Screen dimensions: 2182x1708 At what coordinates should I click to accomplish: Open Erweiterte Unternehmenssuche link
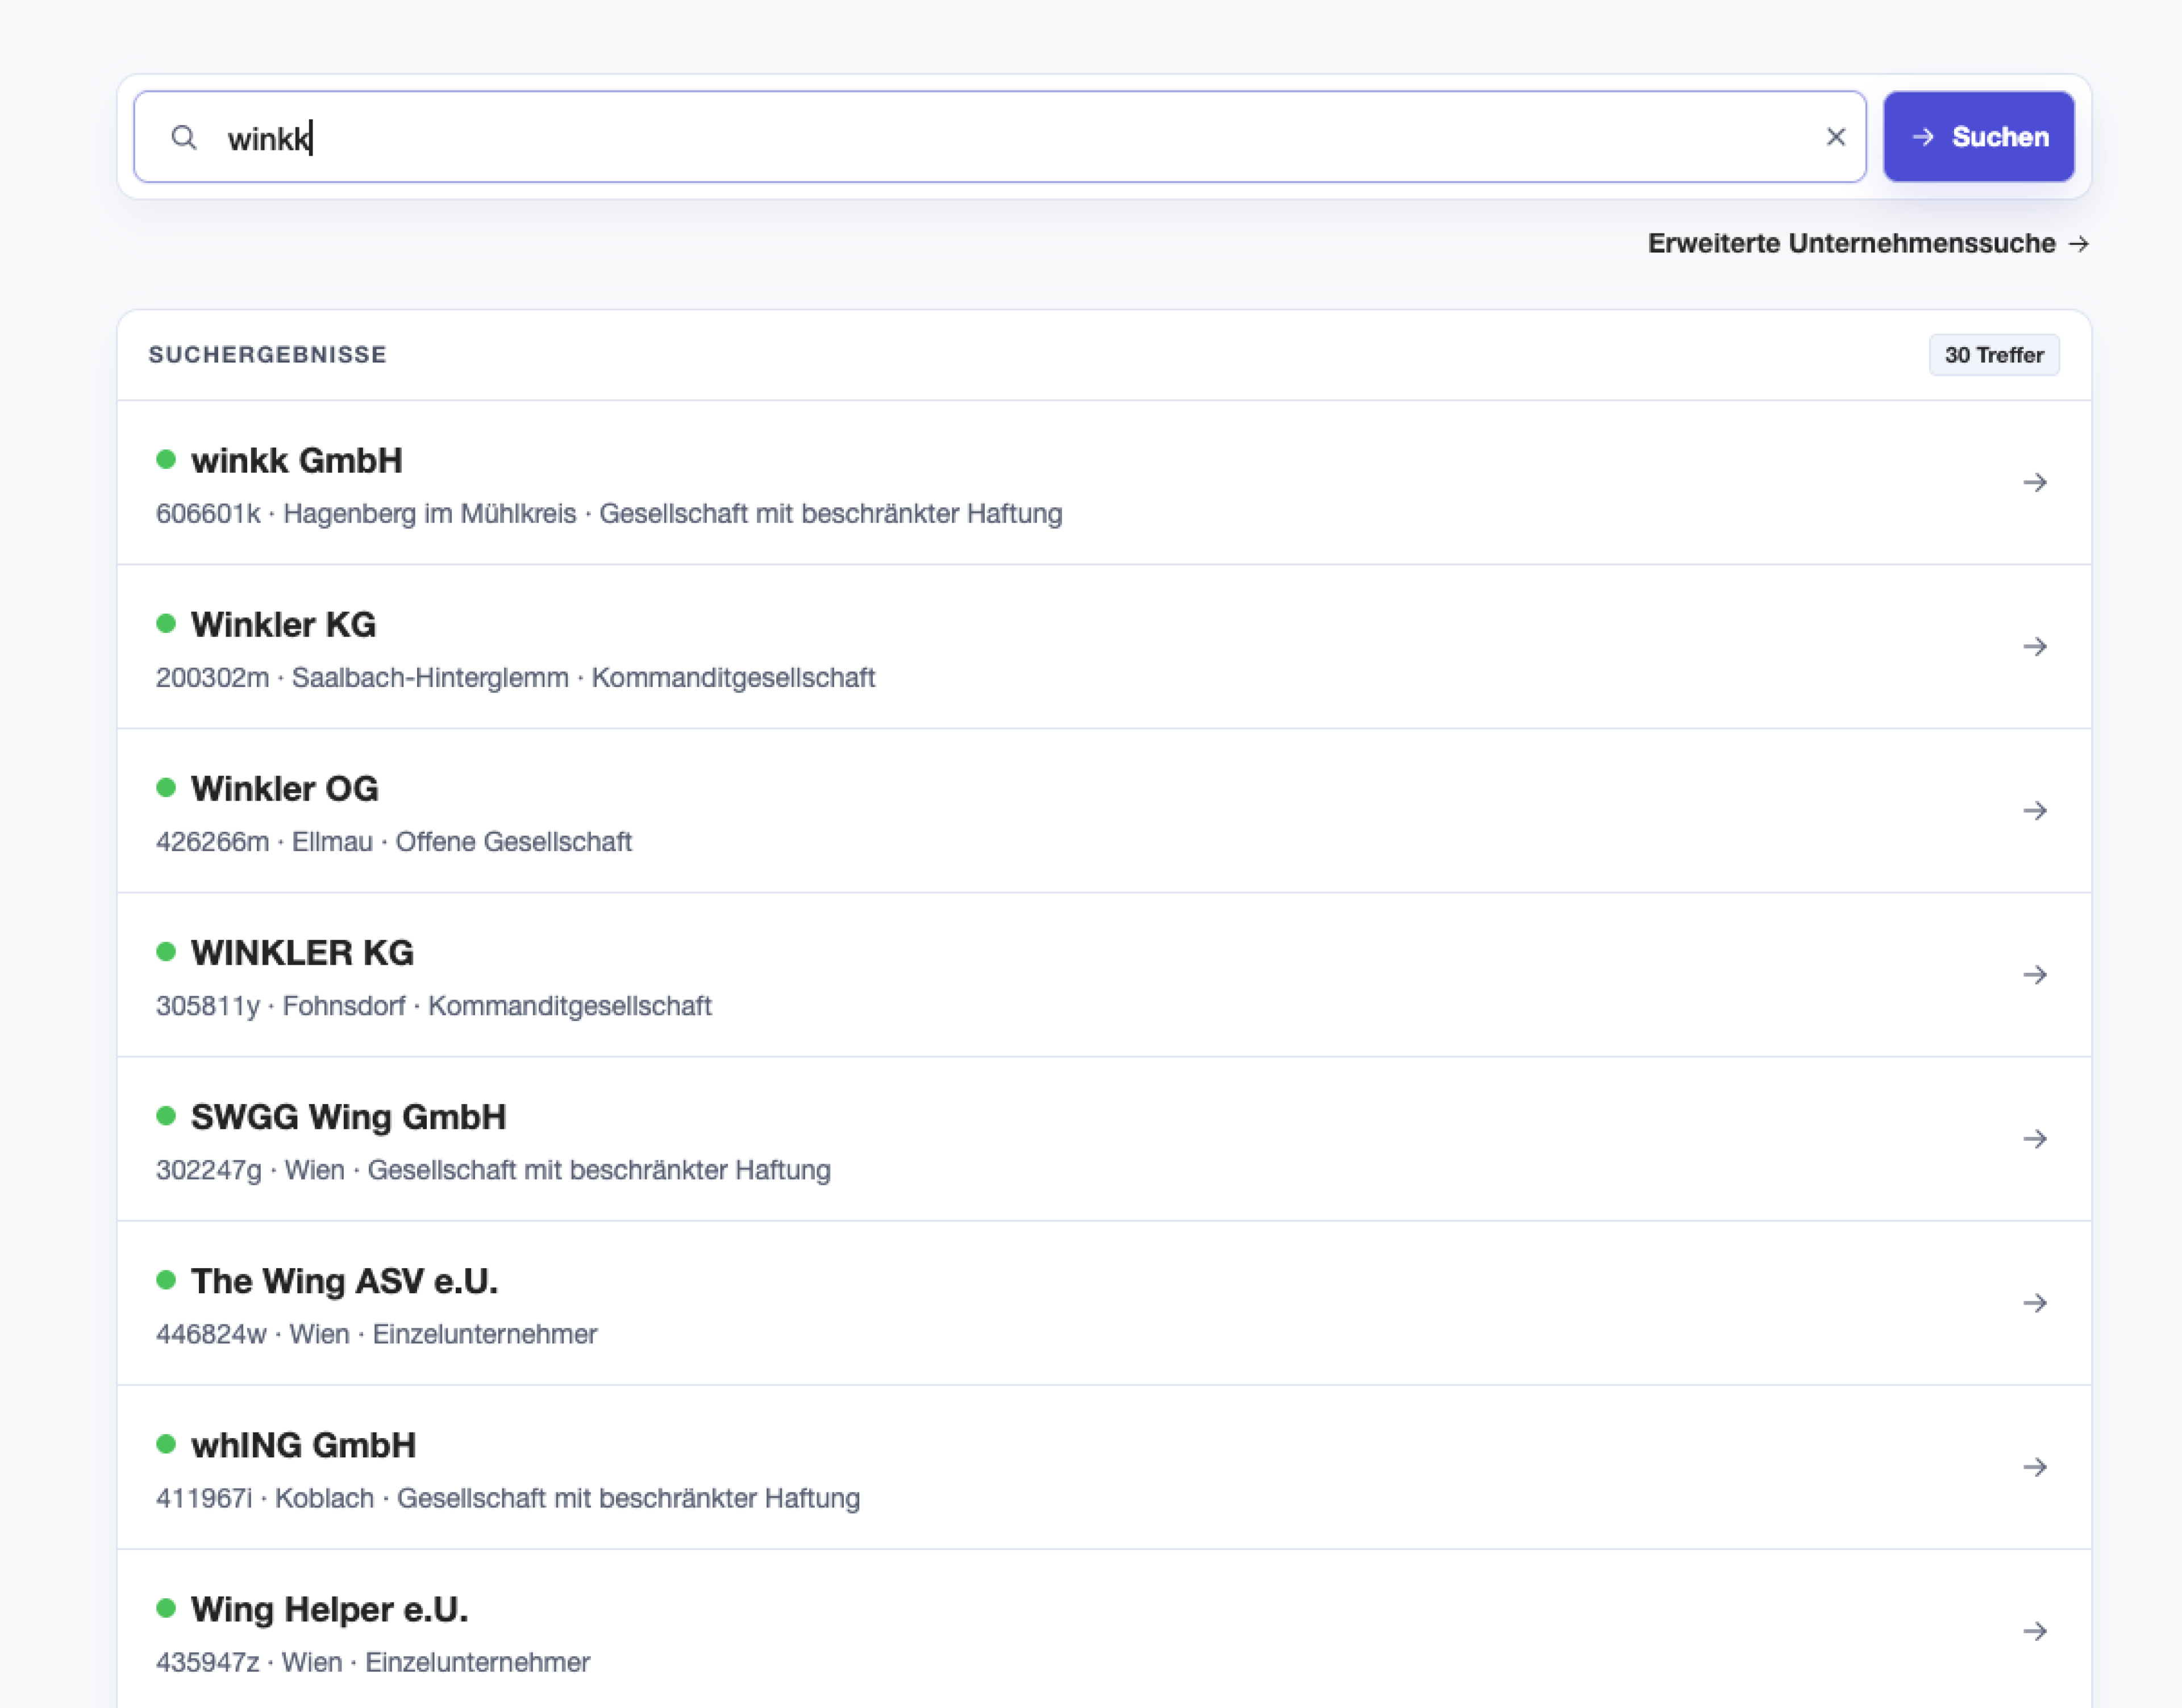(x=1868, y=243)
